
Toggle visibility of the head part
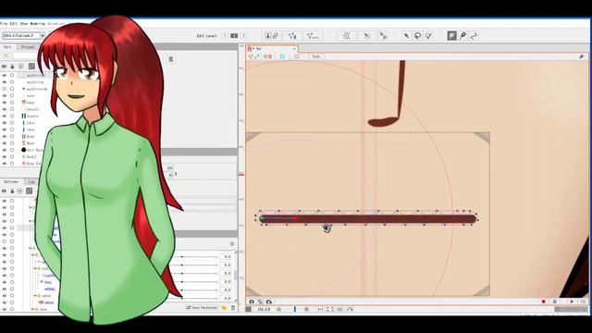click(x=4, y=103)
